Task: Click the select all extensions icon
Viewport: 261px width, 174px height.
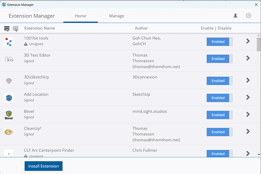Action: tap(7, 28)
